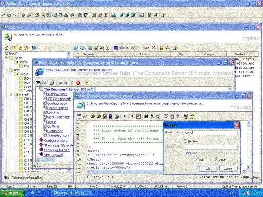Viewport: 263px width, 197px height.
Task: Select the Down direction radio button
Action: tap(217, 160)
